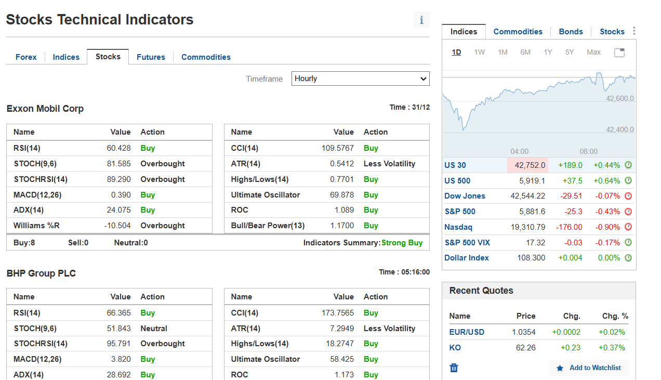This screenshot has height=380, width=661.
Task: Click the info icon beside page title
Action: (x=421, y=20)
